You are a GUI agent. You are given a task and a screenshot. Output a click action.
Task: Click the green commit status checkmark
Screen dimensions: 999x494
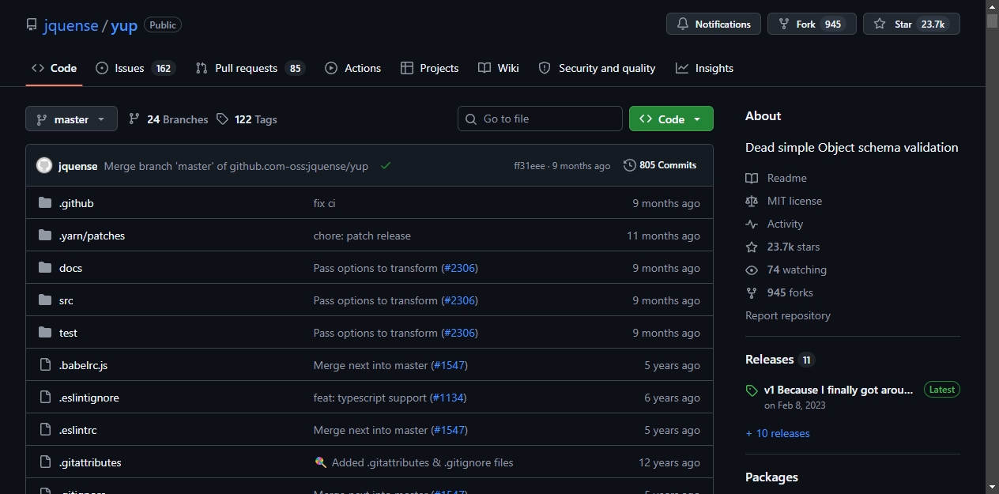386,166
